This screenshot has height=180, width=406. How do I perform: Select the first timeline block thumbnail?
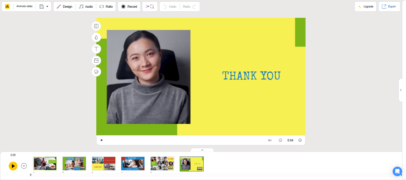(45, 164)
